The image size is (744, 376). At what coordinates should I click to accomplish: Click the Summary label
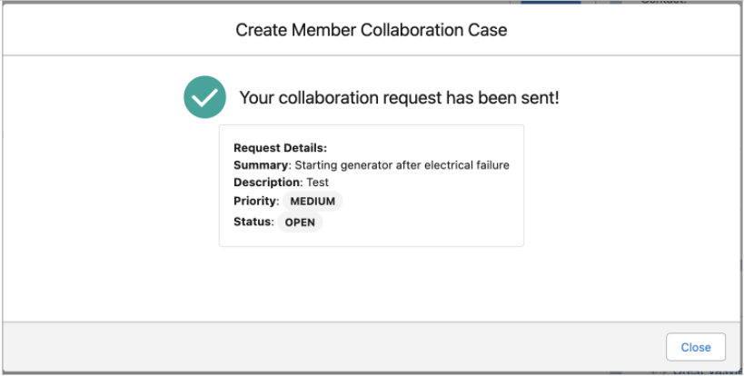click(262, 165)
